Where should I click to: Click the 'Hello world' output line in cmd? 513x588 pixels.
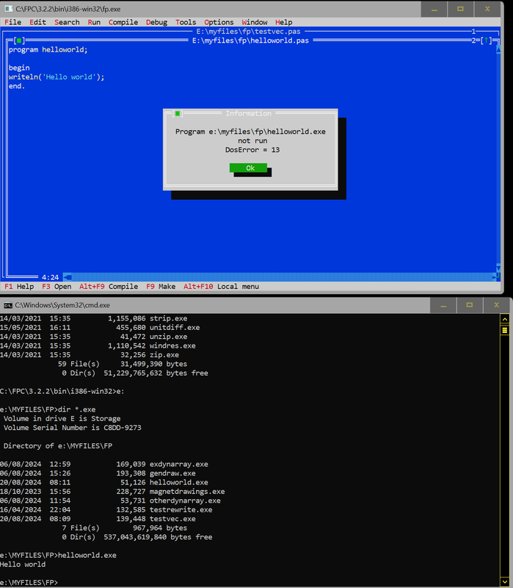[x=23, y=564]
